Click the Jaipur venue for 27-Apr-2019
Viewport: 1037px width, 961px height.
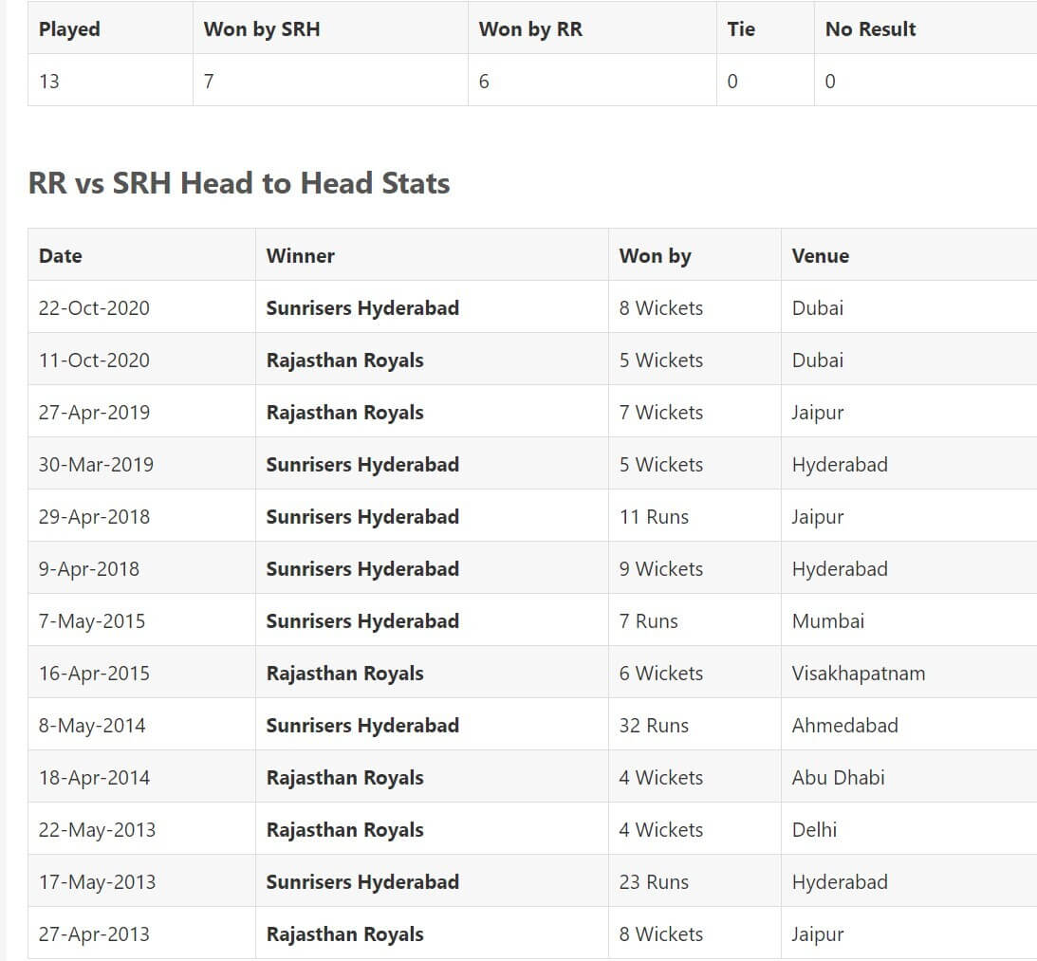pyautogui.click(x=818, y=413)
